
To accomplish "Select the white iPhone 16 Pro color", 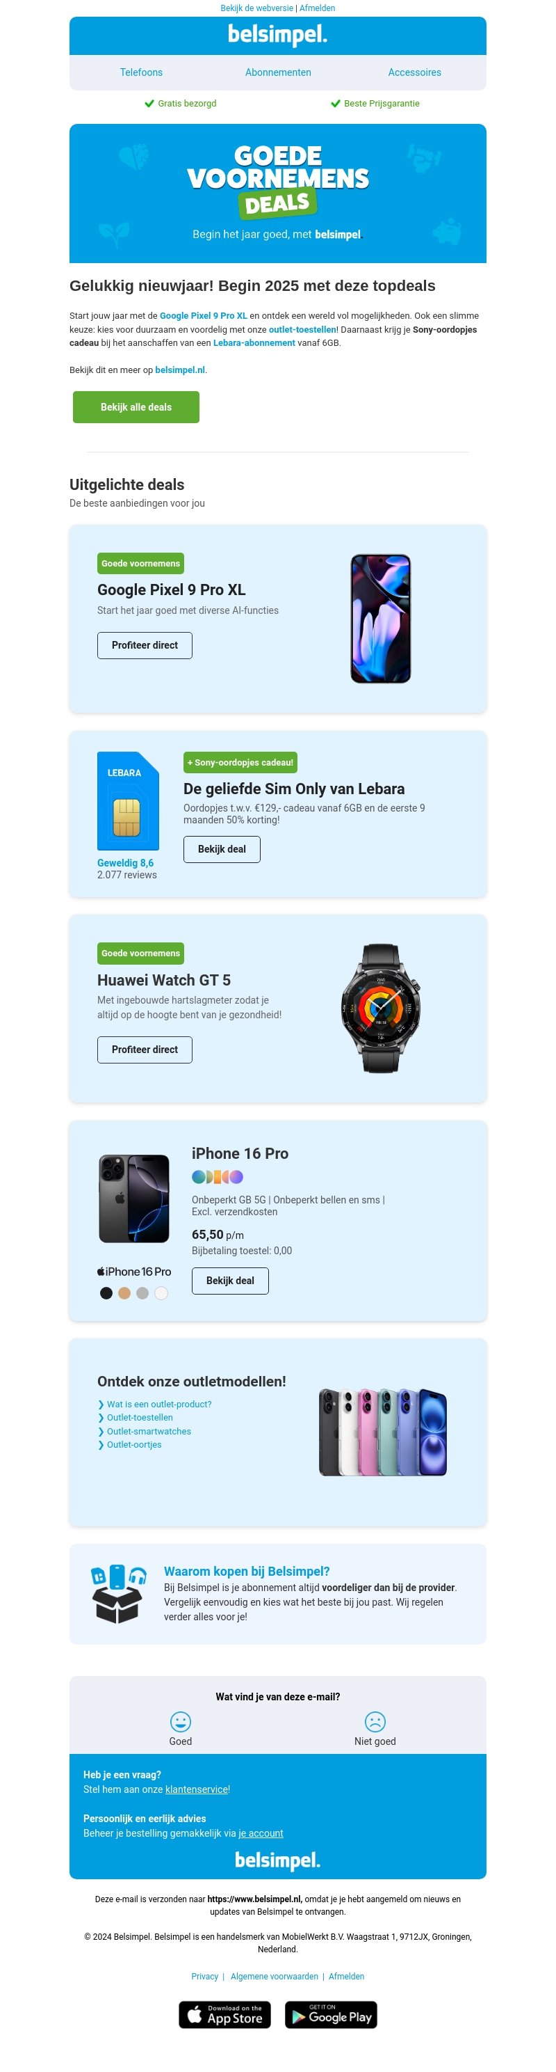I will click(x=161, y=1292).
